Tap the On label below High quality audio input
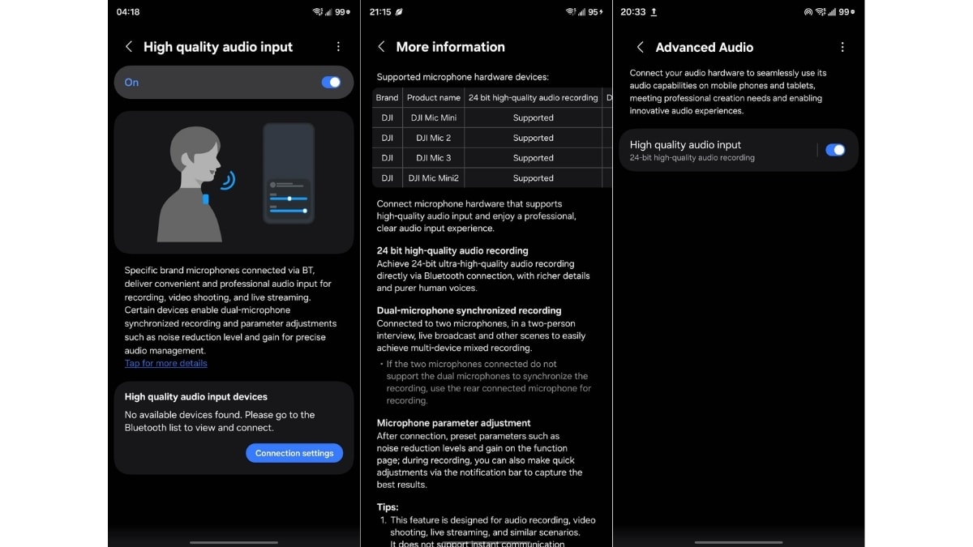Image resolution: width=973 pixels, height=547 pixels. (x=131, y=82)
